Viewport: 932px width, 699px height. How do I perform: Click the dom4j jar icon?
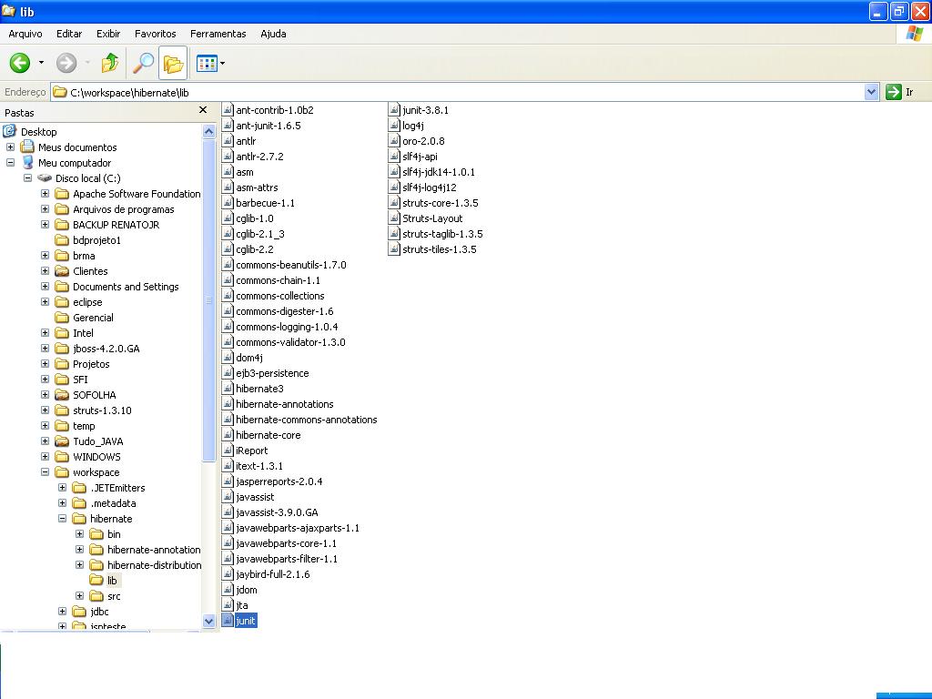[228, 357]
